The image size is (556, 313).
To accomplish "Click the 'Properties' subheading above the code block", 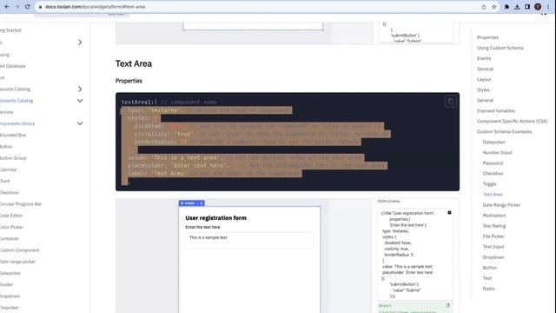I will coord(129,81).
